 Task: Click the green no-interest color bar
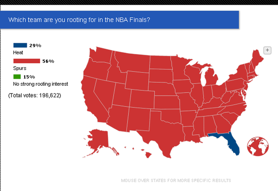click(17, 77)
